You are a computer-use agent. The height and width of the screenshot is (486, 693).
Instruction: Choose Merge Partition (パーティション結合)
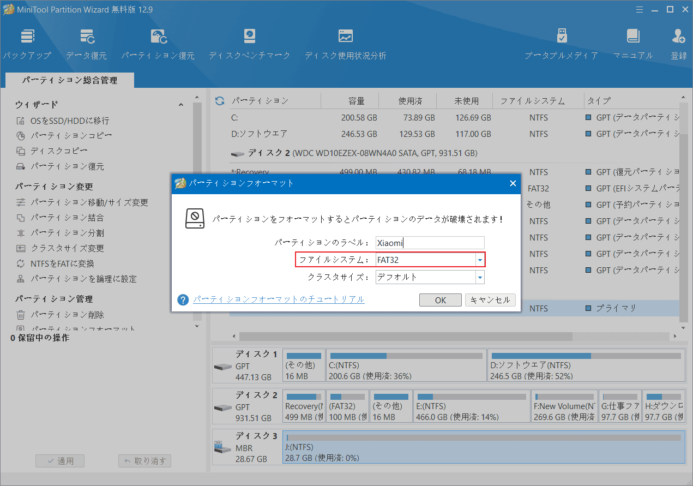click(x=59, y=218)
